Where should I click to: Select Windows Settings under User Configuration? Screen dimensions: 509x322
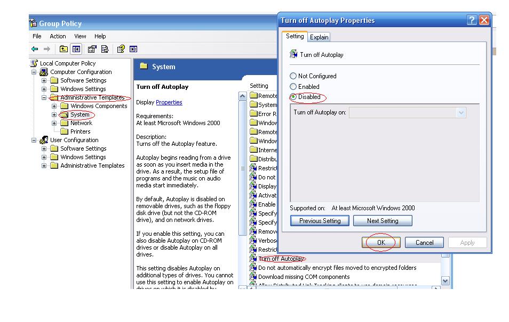click(83, 157)
